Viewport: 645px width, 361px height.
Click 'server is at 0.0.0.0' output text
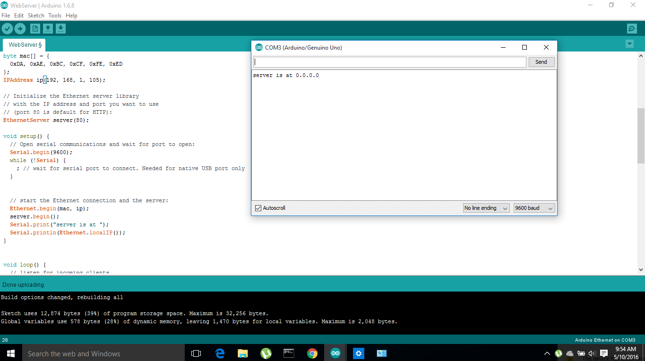[286, 75]
